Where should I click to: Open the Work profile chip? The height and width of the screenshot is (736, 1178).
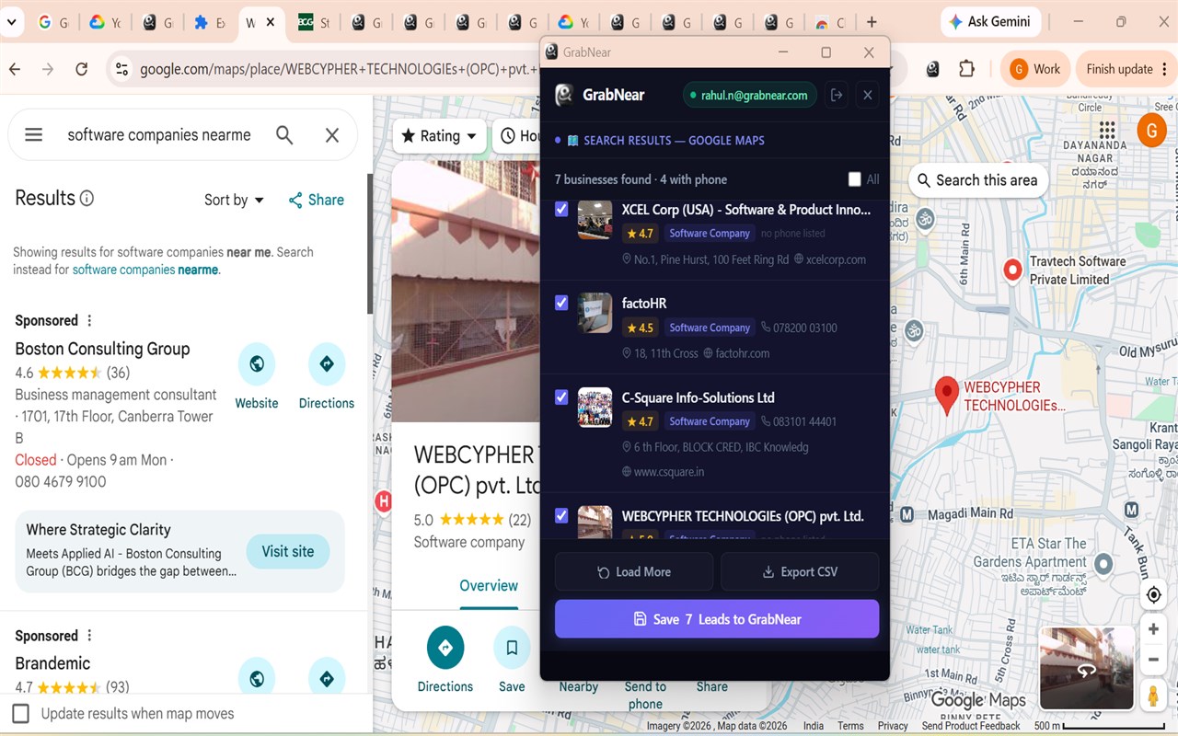[x=1035, y=69]
